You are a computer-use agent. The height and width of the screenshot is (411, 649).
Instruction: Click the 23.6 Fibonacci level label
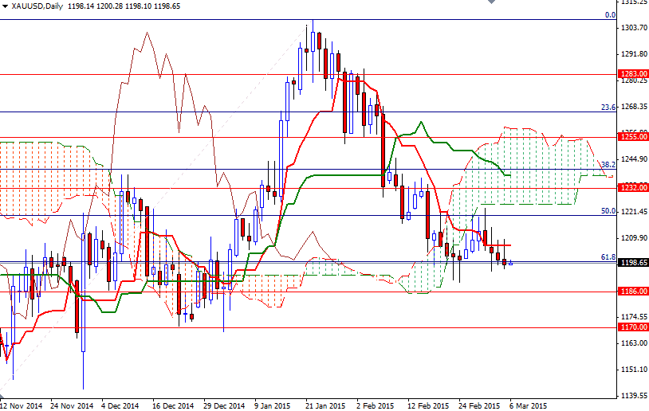[608, 107]
